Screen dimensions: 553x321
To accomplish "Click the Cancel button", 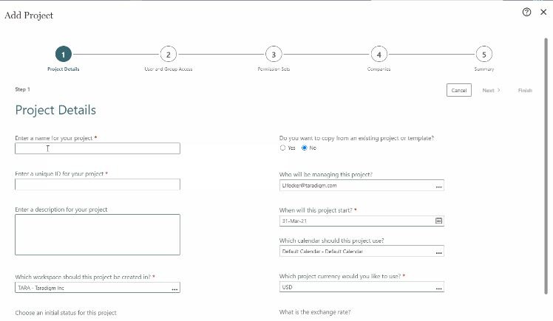I will point(459,90).
